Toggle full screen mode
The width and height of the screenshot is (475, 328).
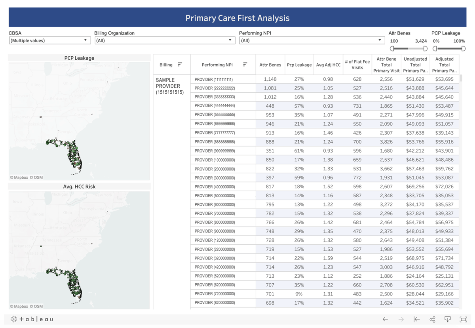coord(462,319)
